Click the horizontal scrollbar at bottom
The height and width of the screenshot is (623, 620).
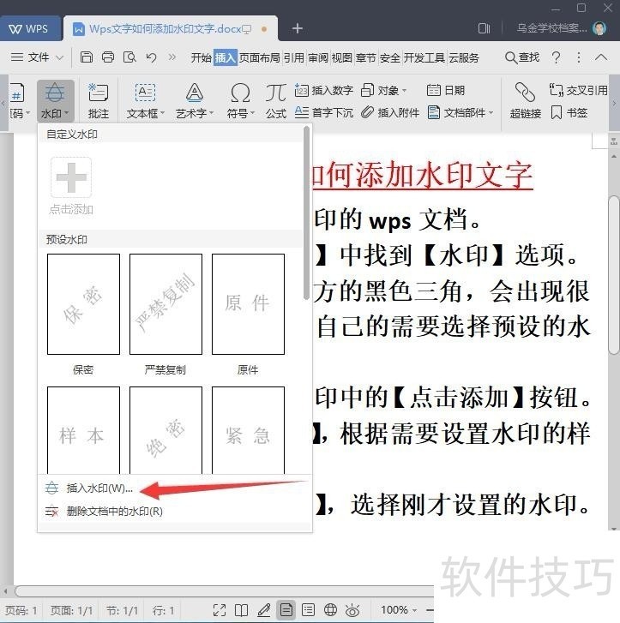tap(225, 590)
